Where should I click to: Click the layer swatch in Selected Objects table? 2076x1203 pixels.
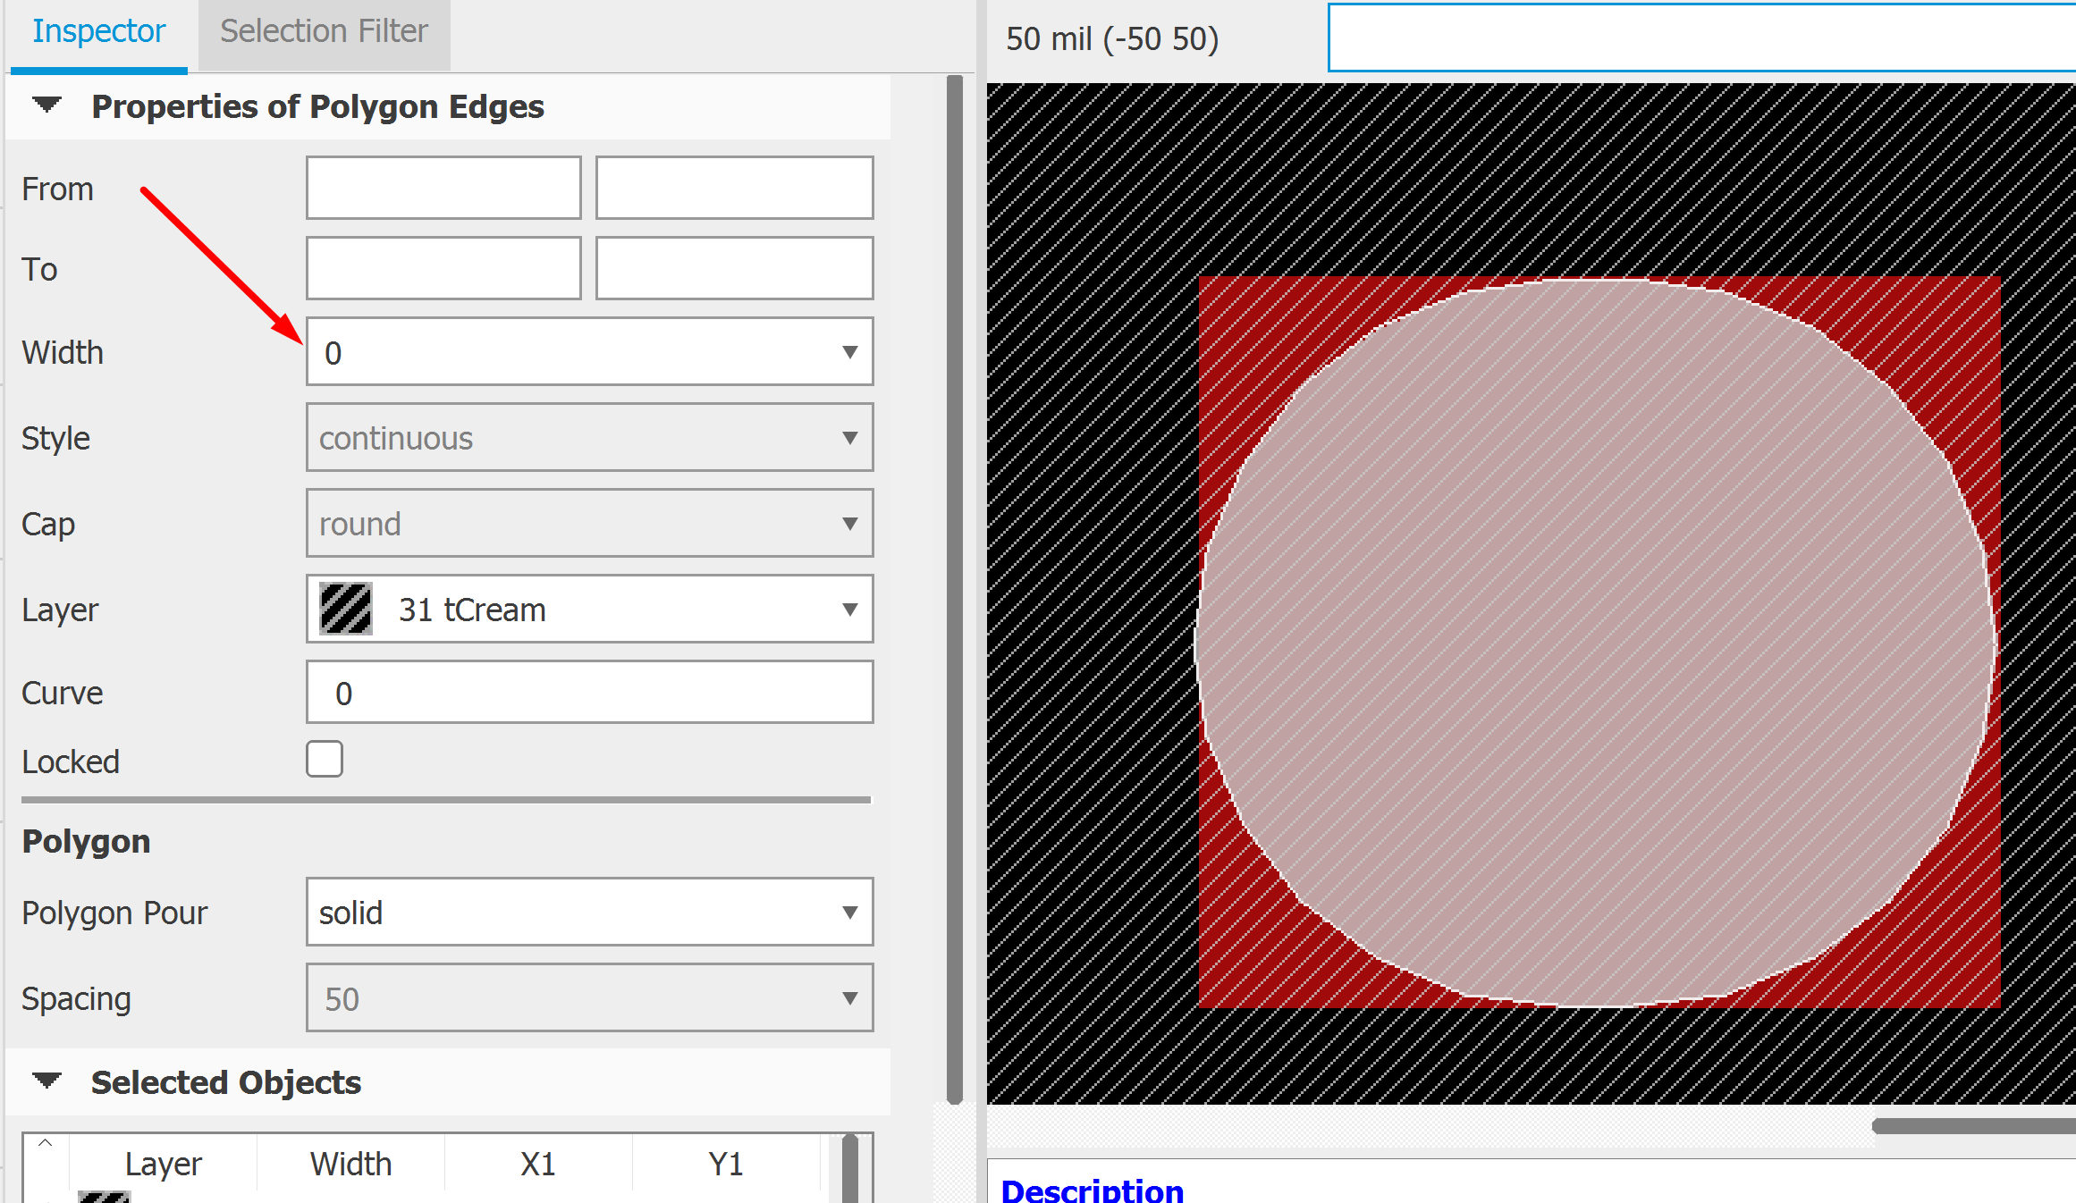click(103, 1196)
